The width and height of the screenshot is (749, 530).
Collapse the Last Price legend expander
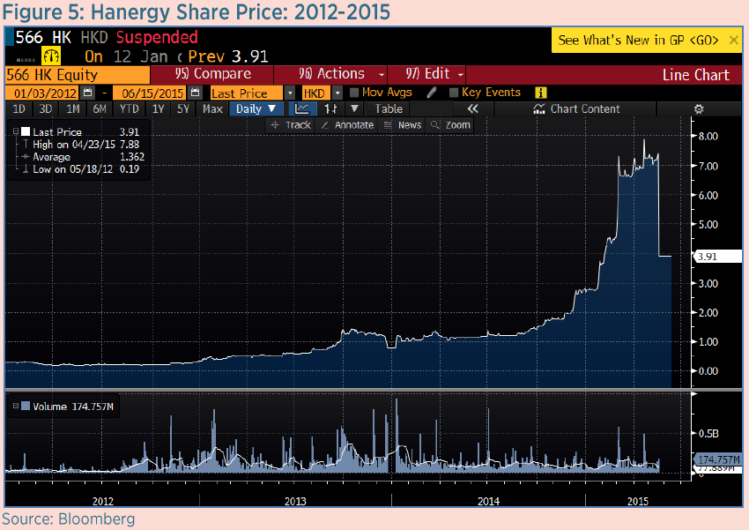click(16, 131)
